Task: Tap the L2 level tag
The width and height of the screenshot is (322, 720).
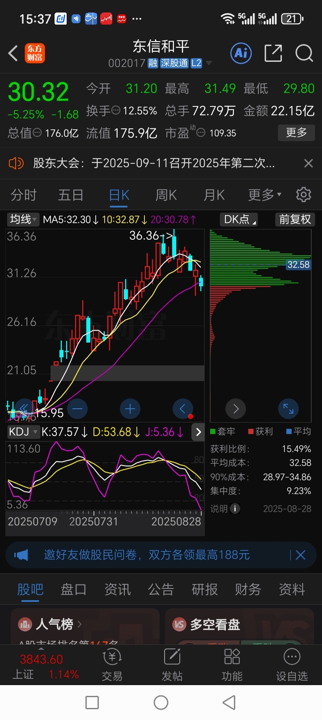Action: 196,64
